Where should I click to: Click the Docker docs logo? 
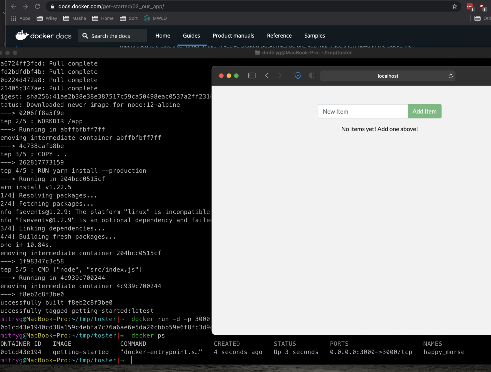(x=43, y=36)
